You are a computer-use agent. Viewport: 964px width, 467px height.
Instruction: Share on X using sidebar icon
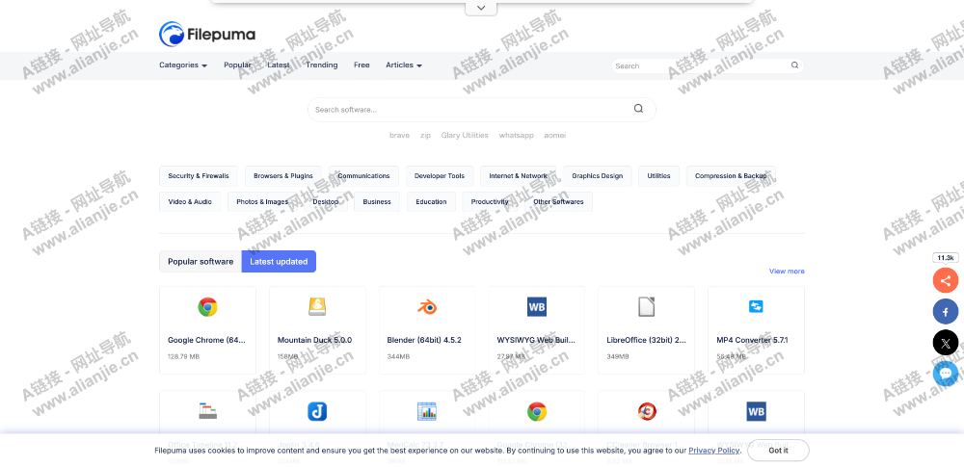(x=946, y=343)
